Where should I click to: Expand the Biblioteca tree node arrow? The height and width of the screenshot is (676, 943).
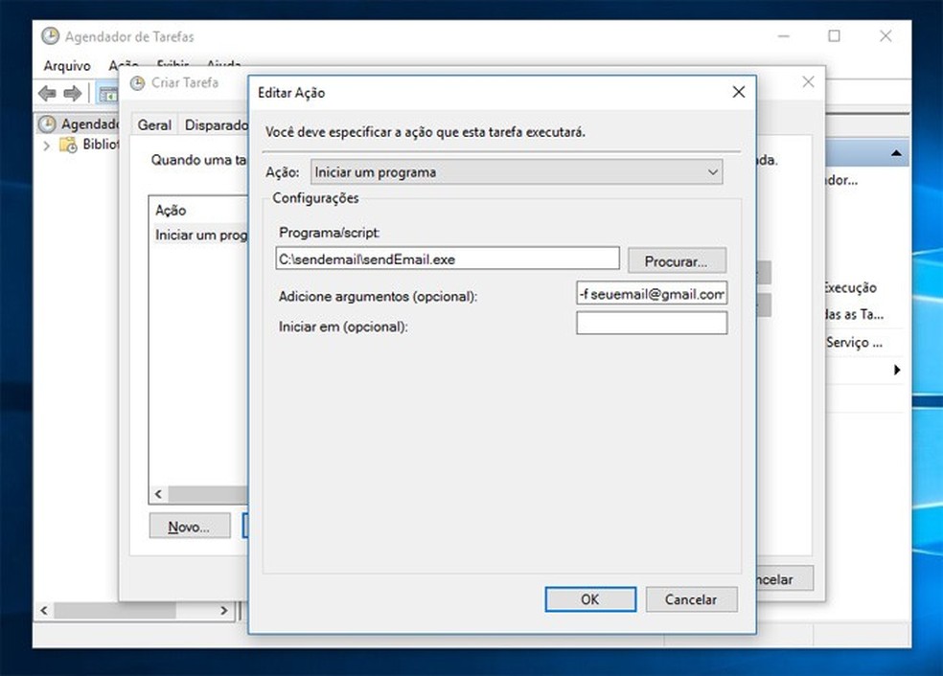(46, 145)
